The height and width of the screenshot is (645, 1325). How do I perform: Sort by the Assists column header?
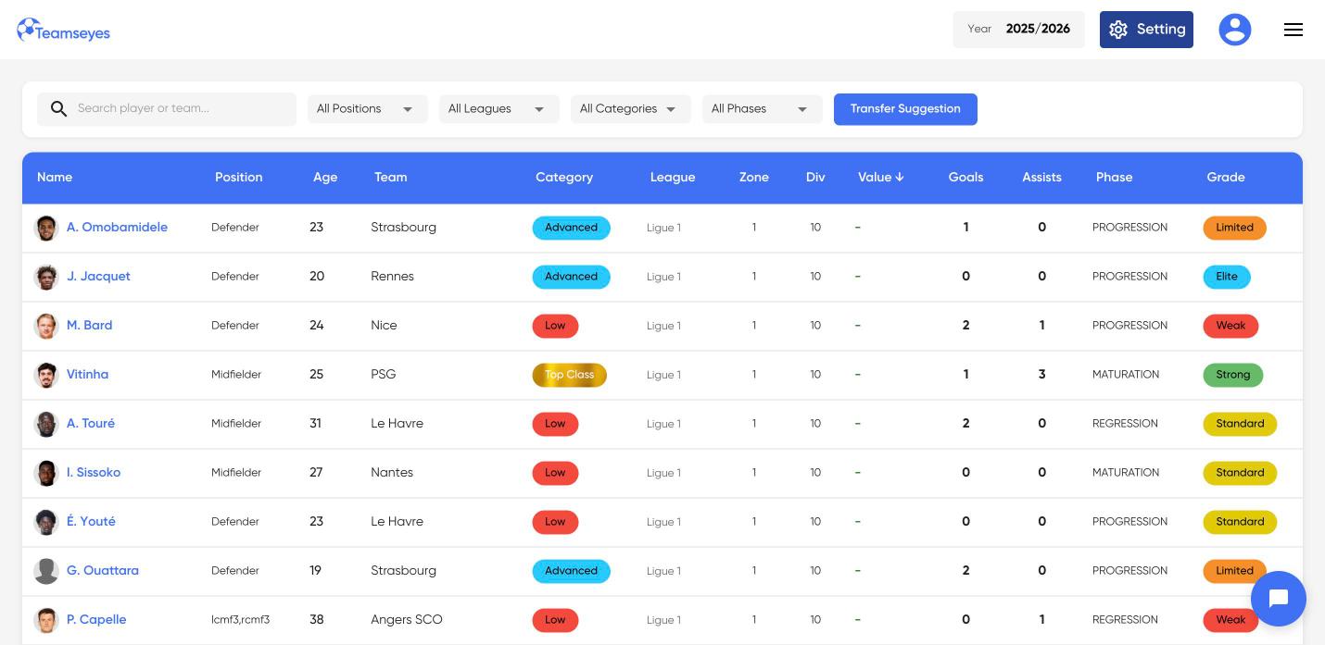(1041, 178)
